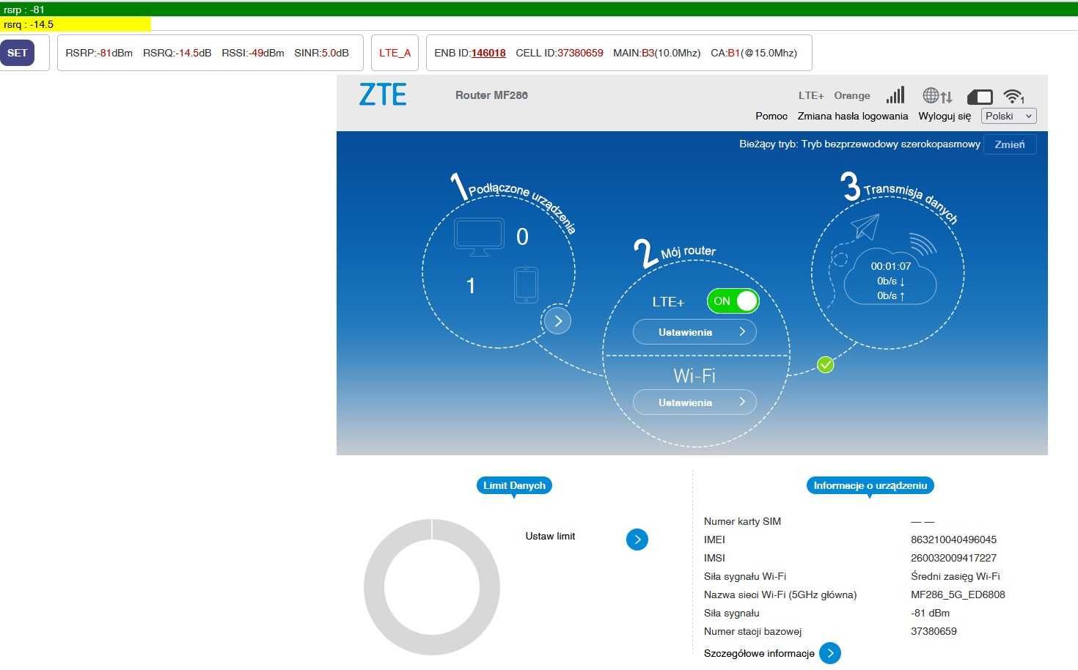The width and height of the screenshot is (1078, 670).
Task: Click Wi-Fi name MF286_5G_ED6808
Action: pos(958,594)
